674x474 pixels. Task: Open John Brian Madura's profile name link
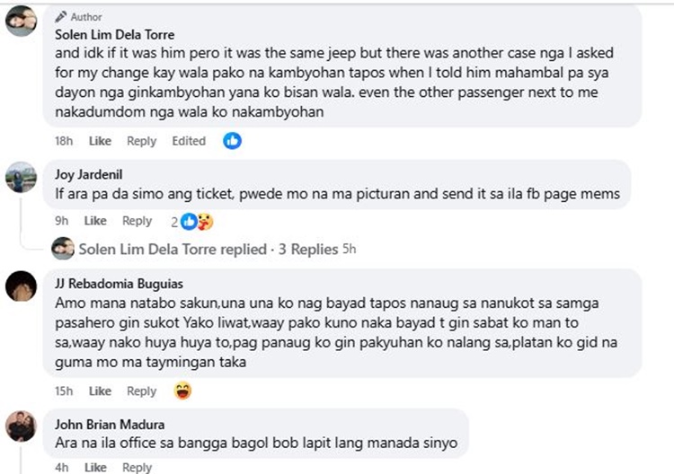click(110, 425)
